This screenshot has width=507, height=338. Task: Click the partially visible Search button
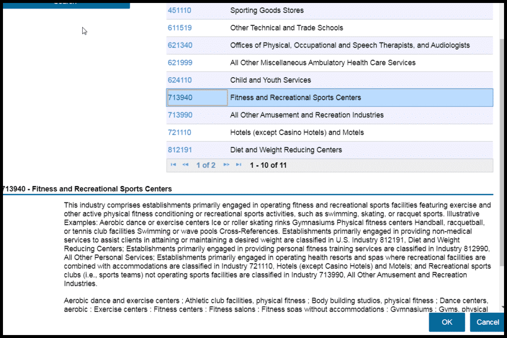tap(65, 3)
